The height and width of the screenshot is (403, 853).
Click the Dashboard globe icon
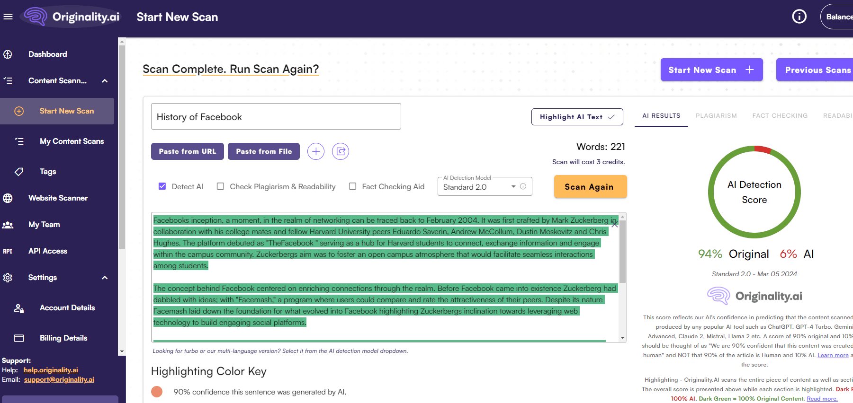click(x=8, y=54)
